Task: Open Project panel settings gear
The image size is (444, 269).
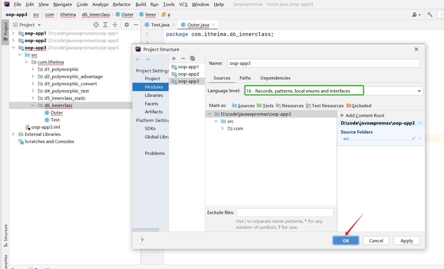Action: 127,25
